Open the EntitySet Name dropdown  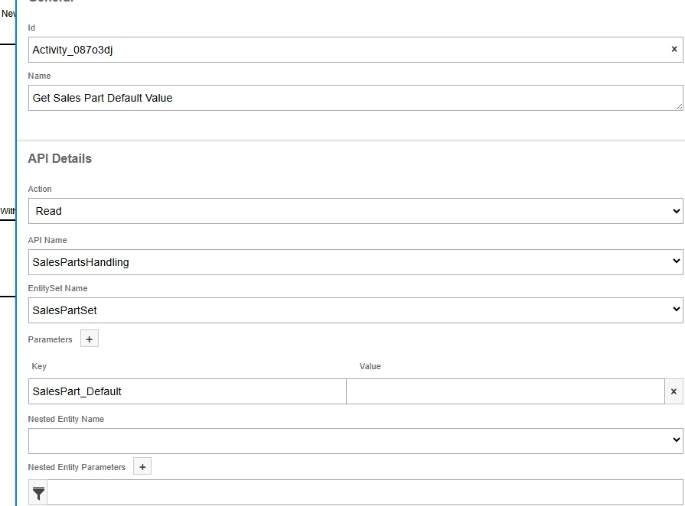click(355, 310)
